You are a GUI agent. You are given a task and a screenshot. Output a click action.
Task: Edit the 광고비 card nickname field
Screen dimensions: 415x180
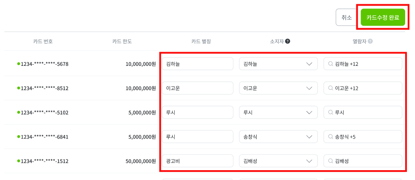197,161
